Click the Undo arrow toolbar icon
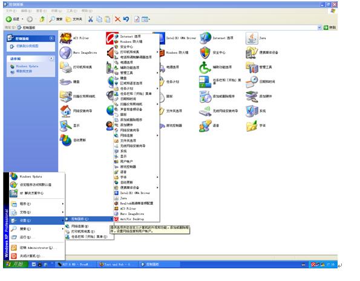 126,19
